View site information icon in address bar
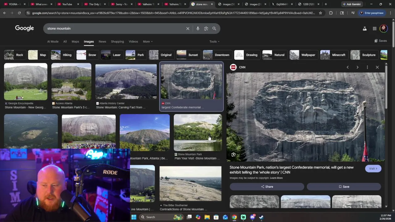The image size is (395, 222). 28,13
